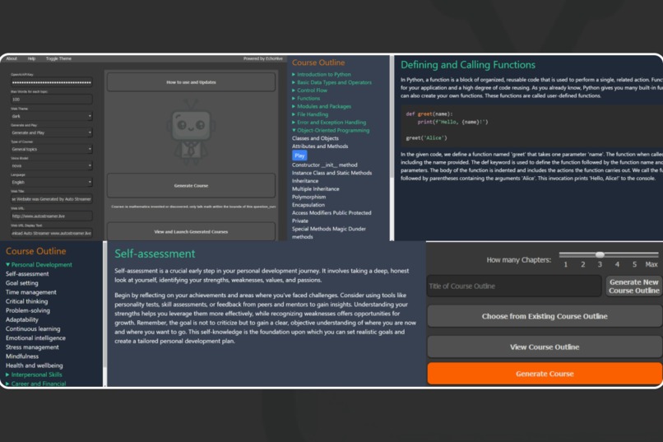663x442 pixels.
Task: Open the Type of Course dropdown
Action: [52, 149]
